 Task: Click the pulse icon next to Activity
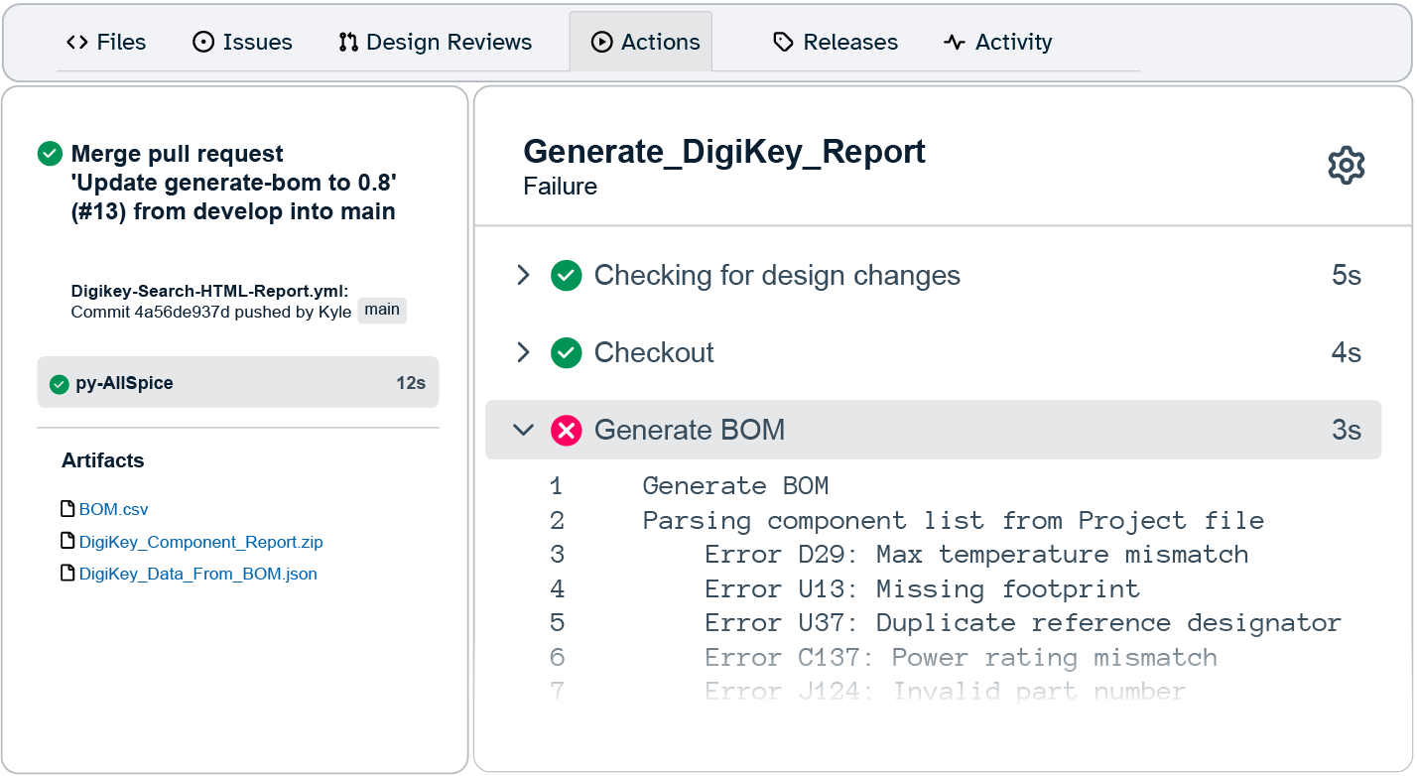[x=954, y=42]
